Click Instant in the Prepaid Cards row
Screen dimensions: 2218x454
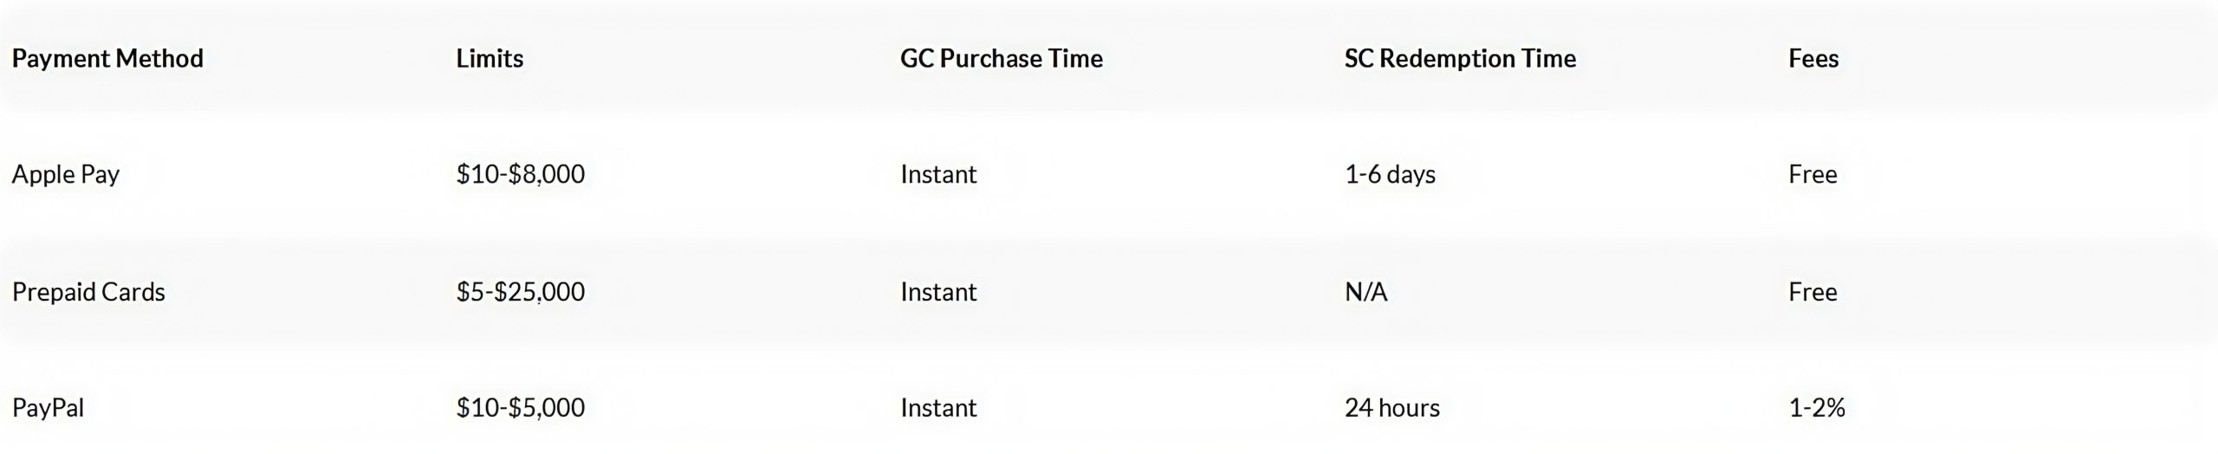[x=938, y=292]
